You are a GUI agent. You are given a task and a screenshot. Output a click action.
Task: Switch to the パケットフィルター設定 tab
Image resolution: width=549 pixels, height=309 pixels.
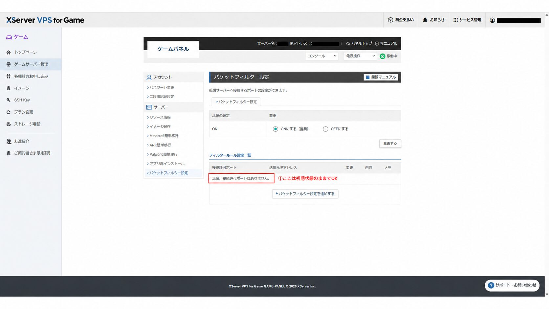[x=236, y=102]
